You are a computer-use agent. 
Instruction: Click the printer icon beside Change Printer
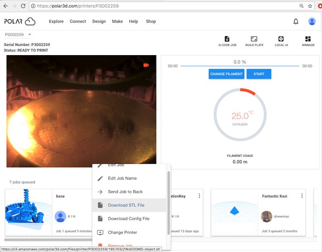[x=100, y=233]
